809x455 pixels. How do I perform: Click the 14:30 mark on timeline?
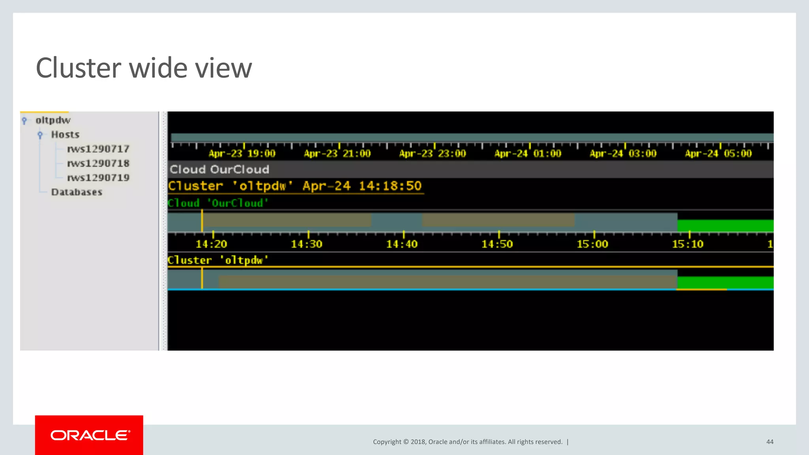click(x=307, y=244)
